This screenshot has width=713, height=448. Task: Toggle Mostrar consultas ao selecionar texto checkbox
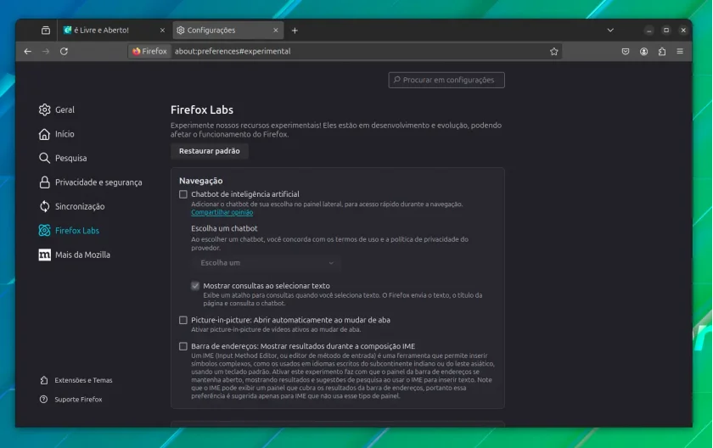point(195,286)
